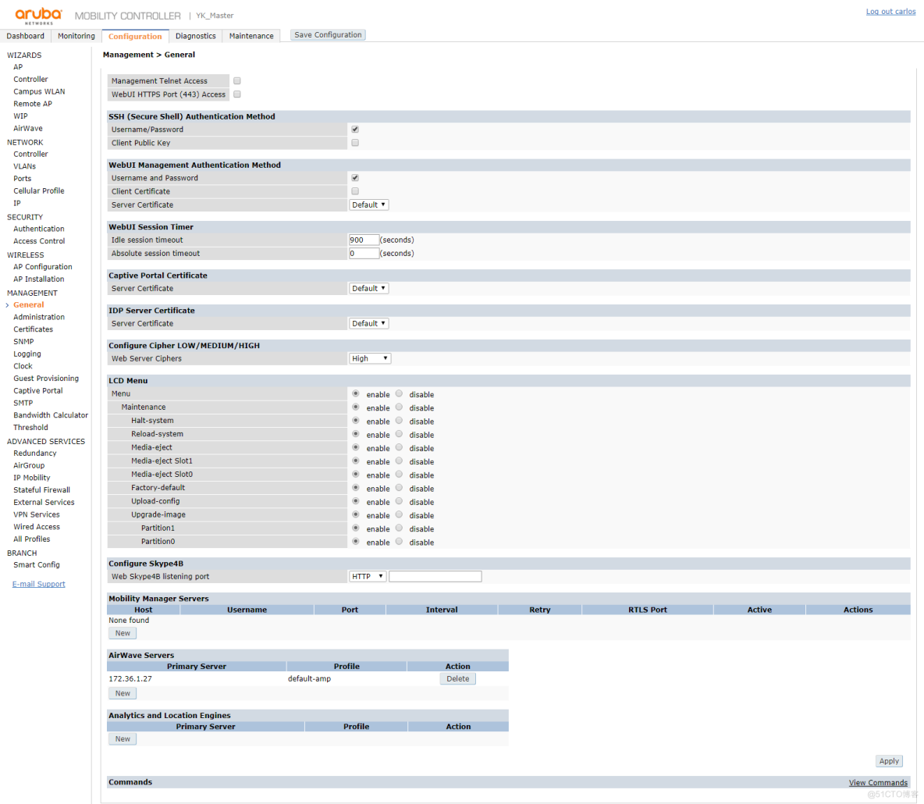Switch to the Monitoring tab

[76, 36]
